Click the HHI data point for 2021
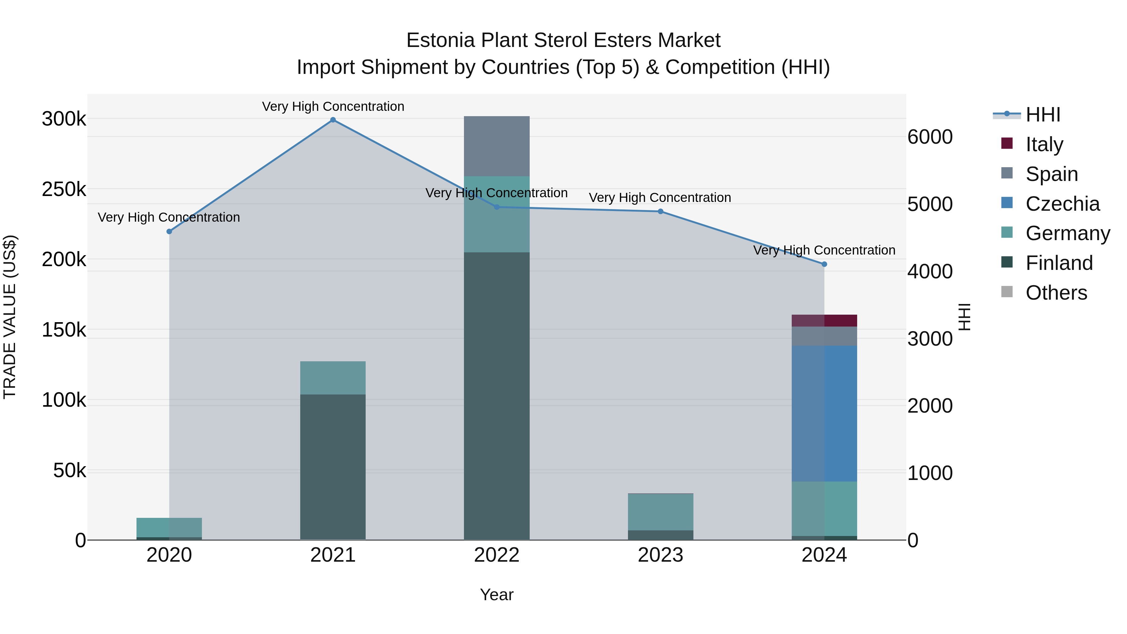Screen dimensions: 1127x634 (x=333, y=120)
